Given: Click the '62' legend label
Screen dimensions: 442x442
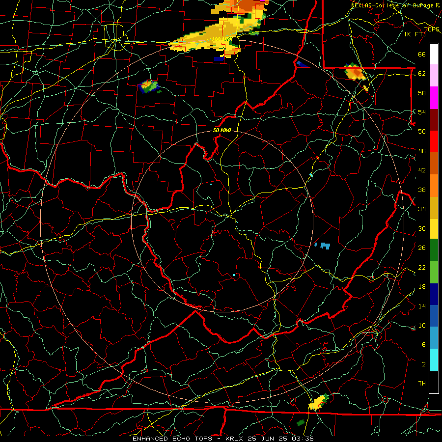Looking at the screenshot, I should [422, 73].
